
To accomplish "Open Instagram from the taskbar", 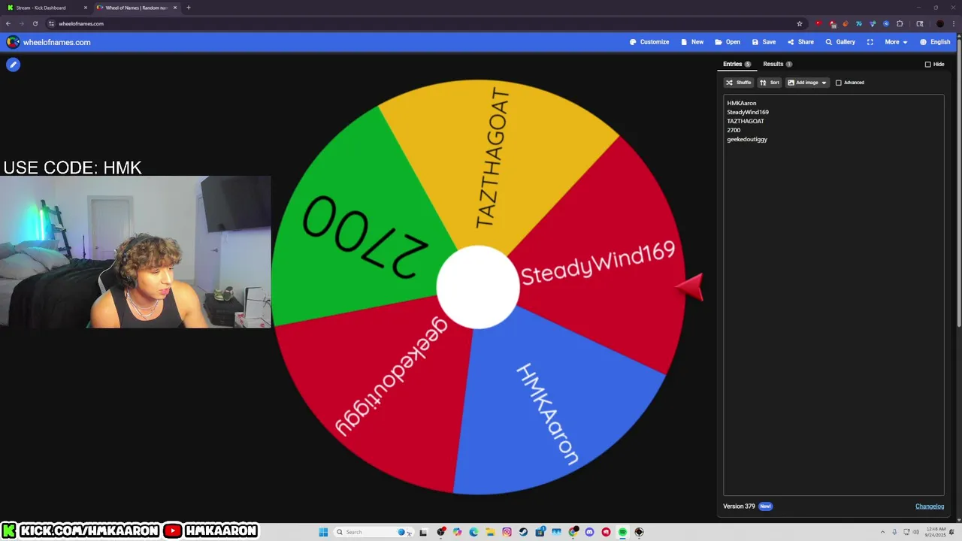I will click(x=507, y=532).
